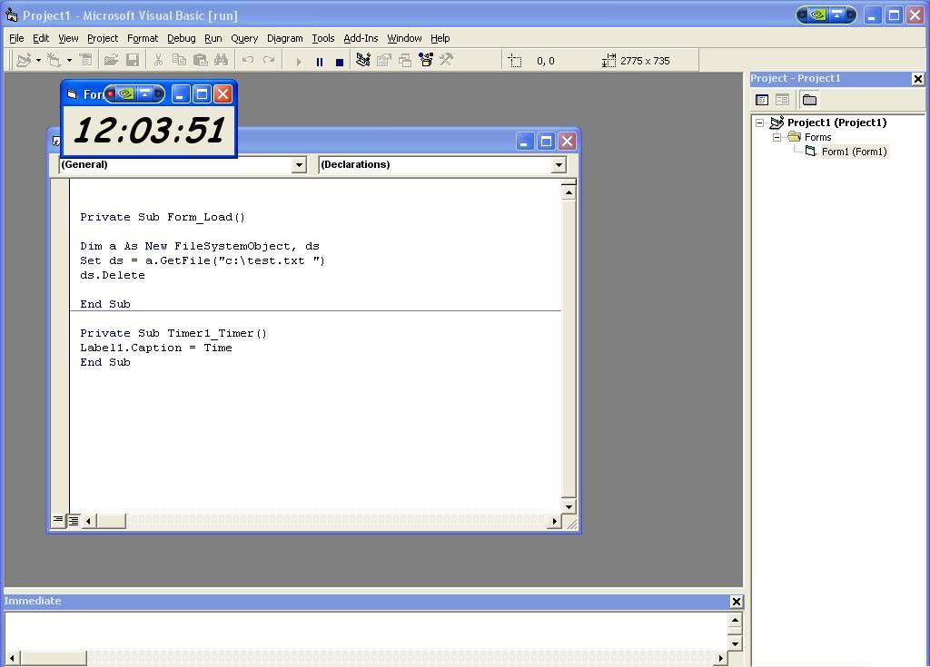Viewport: 930px width, 667px height.
Task: Stop program with the End button
Action: (340, 61)
